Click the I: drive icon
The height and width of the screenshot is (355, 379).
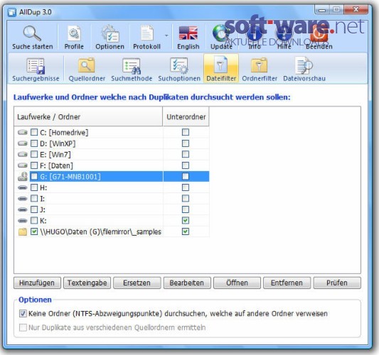pos(23,199)
